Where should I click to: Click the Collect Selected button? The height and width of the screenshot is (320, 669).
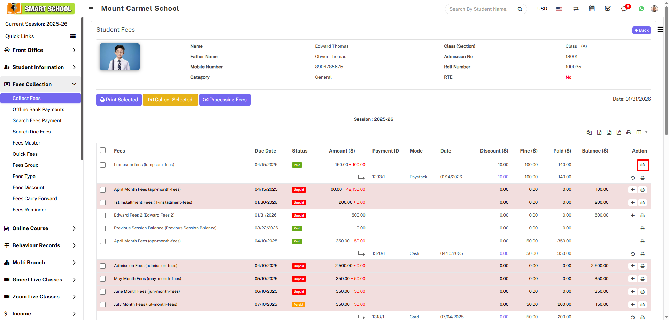click(x=170, y=100)
